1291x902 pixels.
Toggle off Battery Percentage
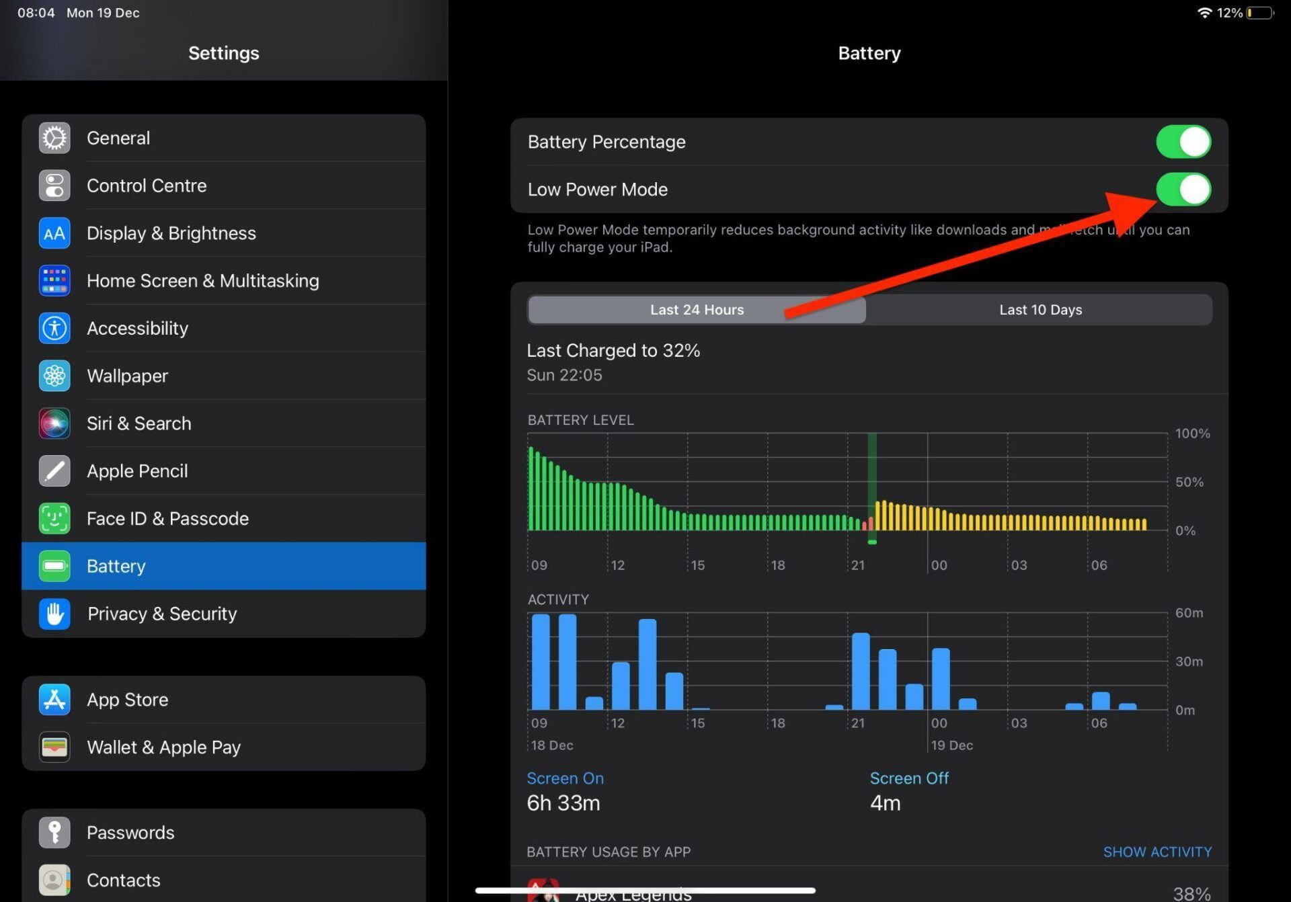tap(1183, 141)
